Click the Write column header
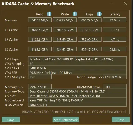The height and width of the screenshot is (125, 133). tap(65, 14)
